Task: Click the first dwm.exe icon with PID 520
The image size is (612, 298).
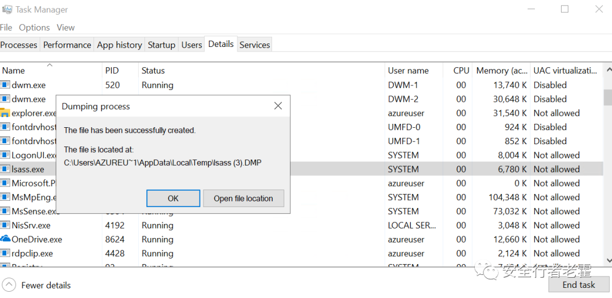Action: point(5,85)
